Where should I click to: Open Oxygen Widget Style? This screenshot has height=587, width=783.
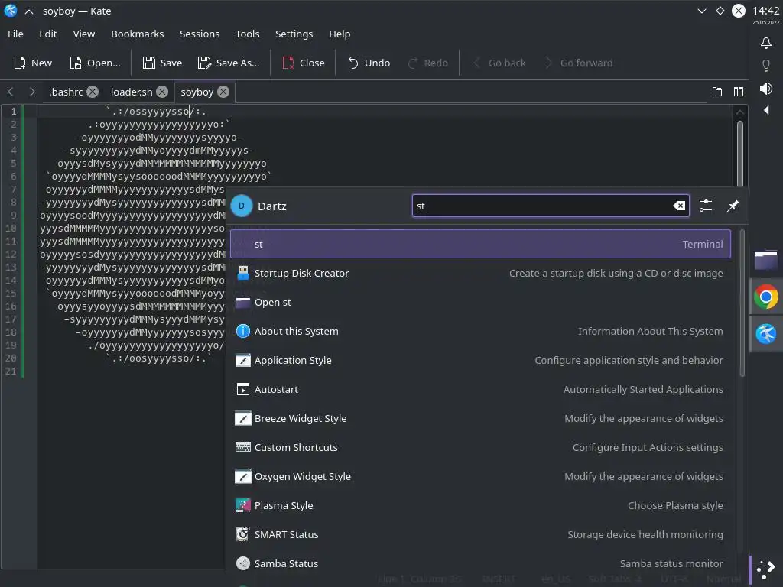[480, 475]
